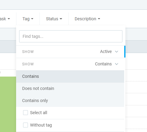This screenshot has width=147, height=132.
Task: Click the chevron icon next to Contains value
Action: tap(117, 64)
